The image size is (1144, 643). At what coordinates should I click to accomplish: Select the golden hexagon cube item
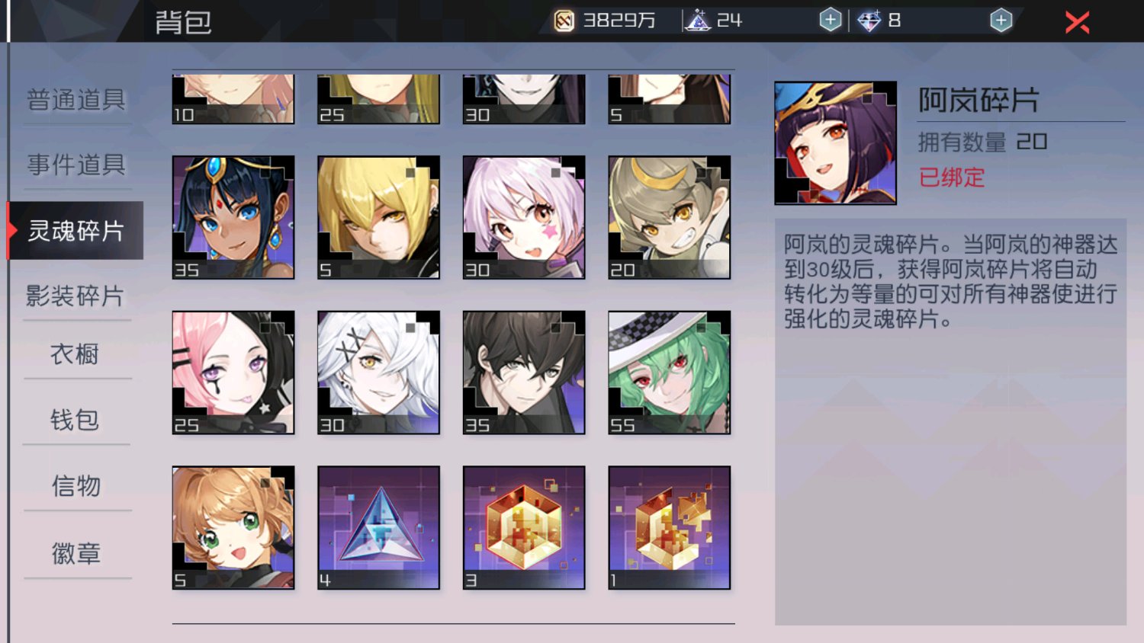coord(524,527)
